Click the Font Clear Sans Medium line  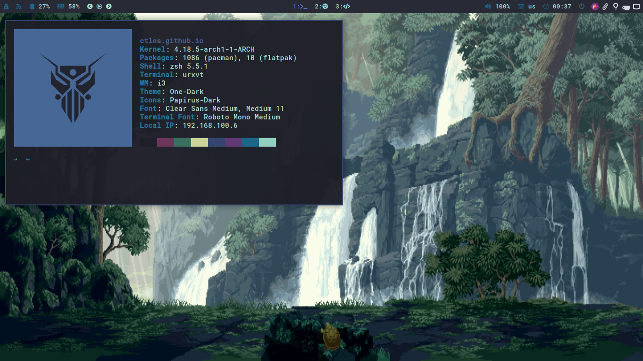[x=212, y=109]
